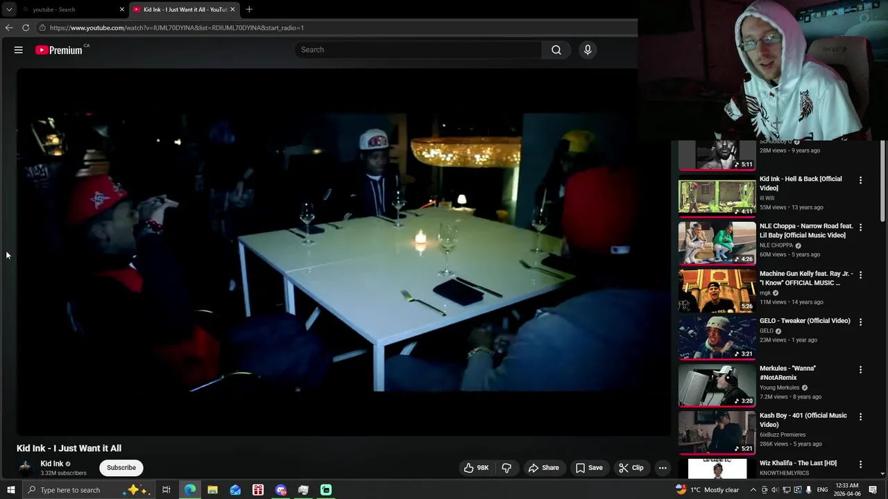This screenshot has width=888, height=499.
Task: Like the video with 98K thumbs up
Action: coord(477,468)
